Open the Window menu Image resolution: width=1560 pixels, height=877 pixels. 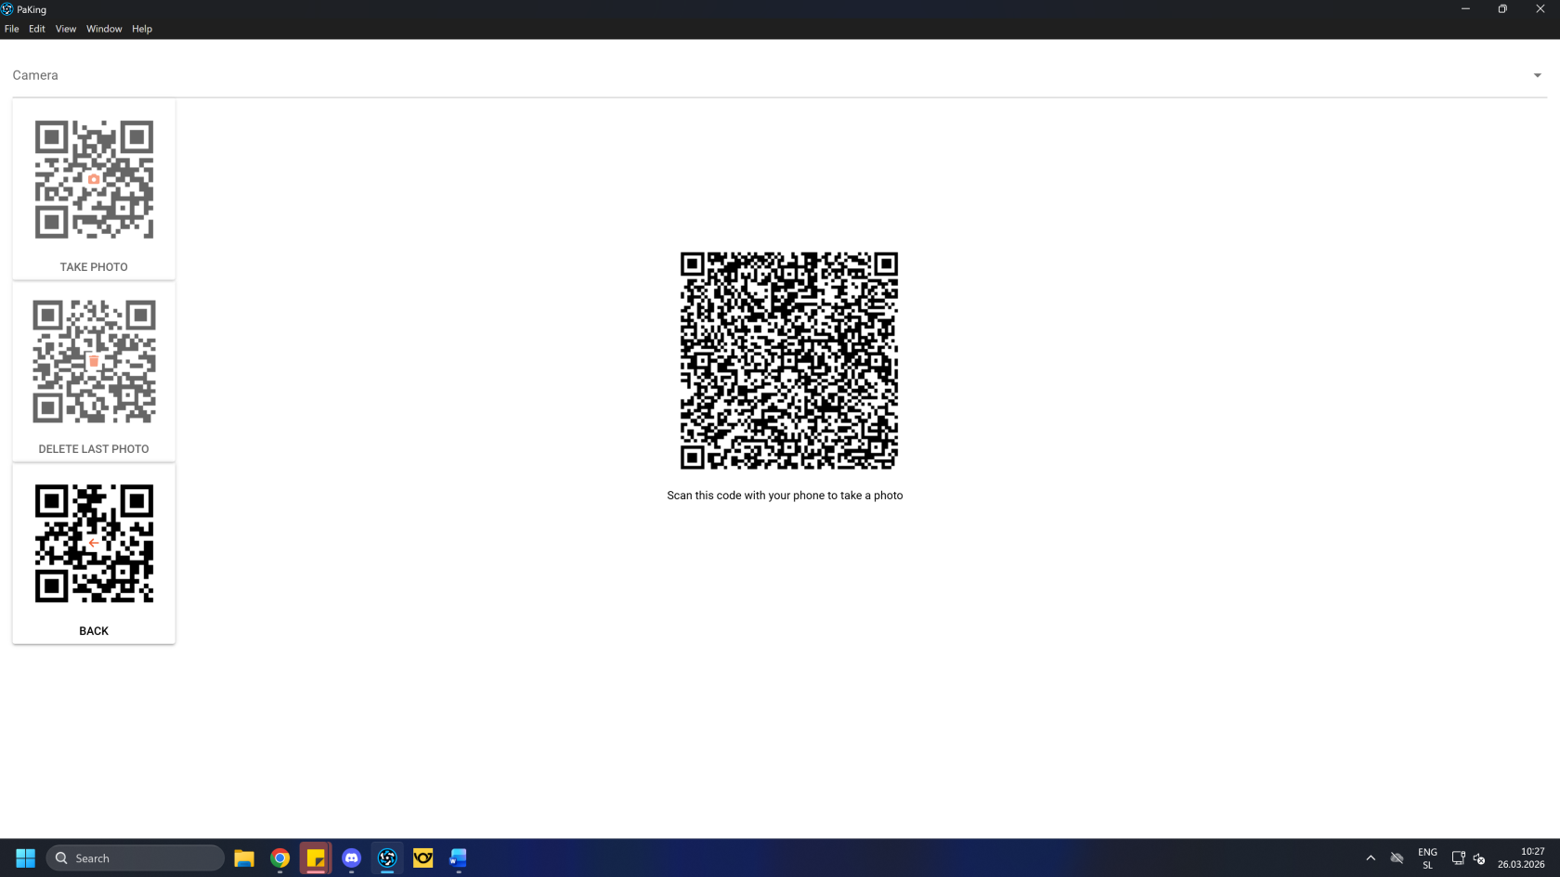tap(104, 29)
